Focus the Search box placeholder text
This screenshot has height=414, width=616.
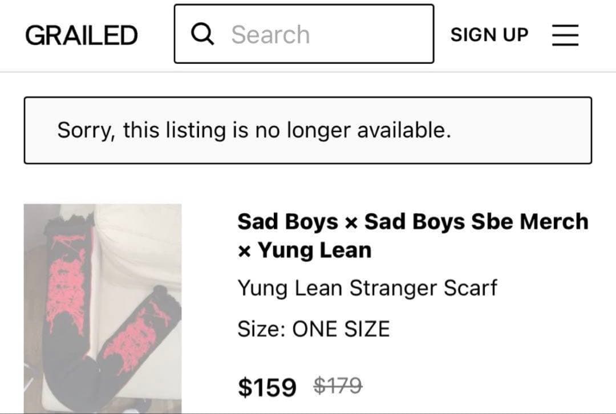click(x=269, y=34)
